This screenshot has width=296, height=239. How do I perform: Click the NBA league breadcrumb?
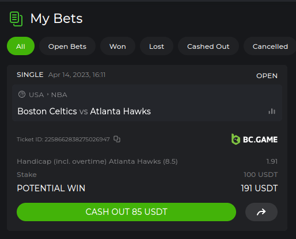point(59,95)
